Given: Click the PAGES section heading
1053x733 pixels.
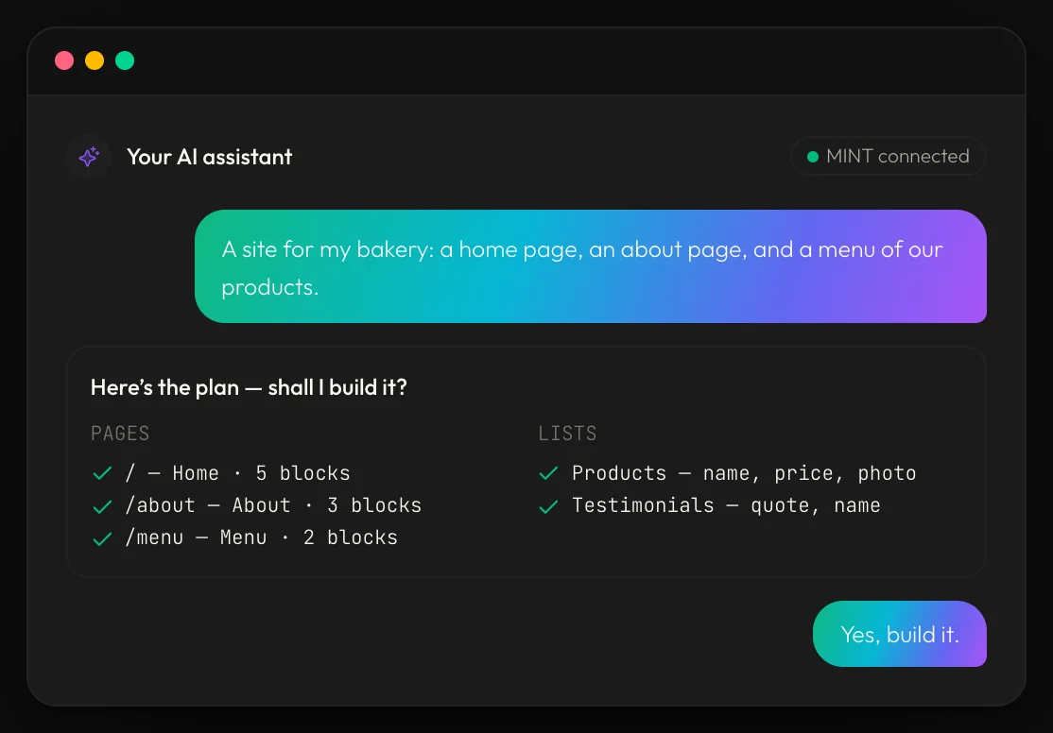Looking at the screenshot, I should tap(120, 434).
